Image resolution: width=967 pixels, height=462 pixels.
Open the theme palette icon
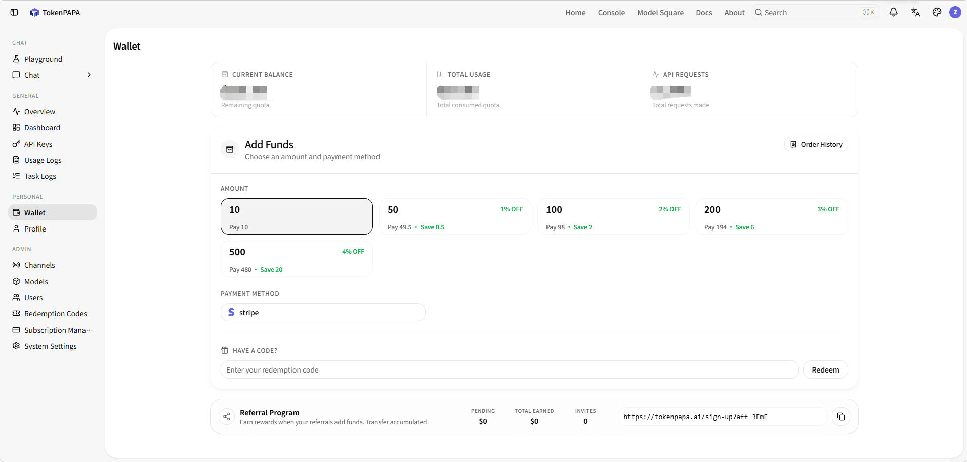[937, 12]
